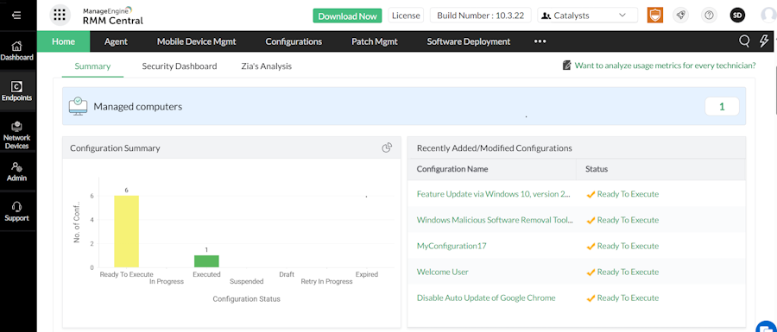This screenshot has width=777, height=332.
Task: Click the managed computers count 1
Action: [722, 106]
